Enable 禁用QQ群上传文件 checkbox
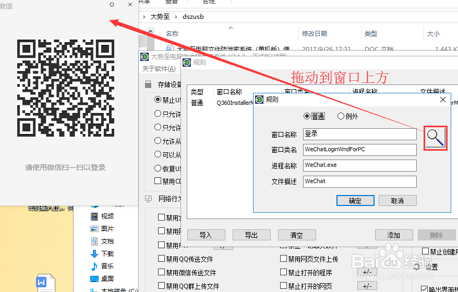This screenshot has width=458, height=292. click(x=161, y=286)
